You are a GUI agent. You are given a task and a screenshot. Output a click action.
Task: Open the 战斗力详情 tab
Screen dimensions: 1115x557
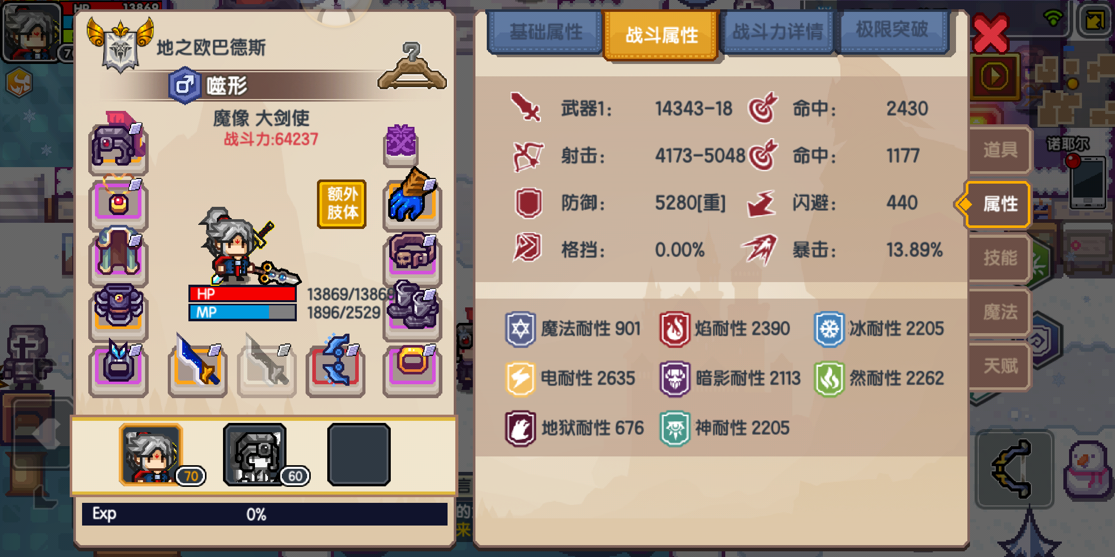777,32
